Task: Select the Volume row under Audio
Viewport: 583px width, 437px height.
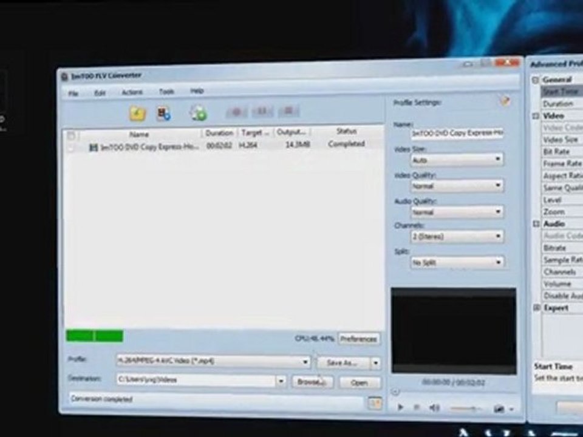Action: pyautogui.click(x=562, y=284)
